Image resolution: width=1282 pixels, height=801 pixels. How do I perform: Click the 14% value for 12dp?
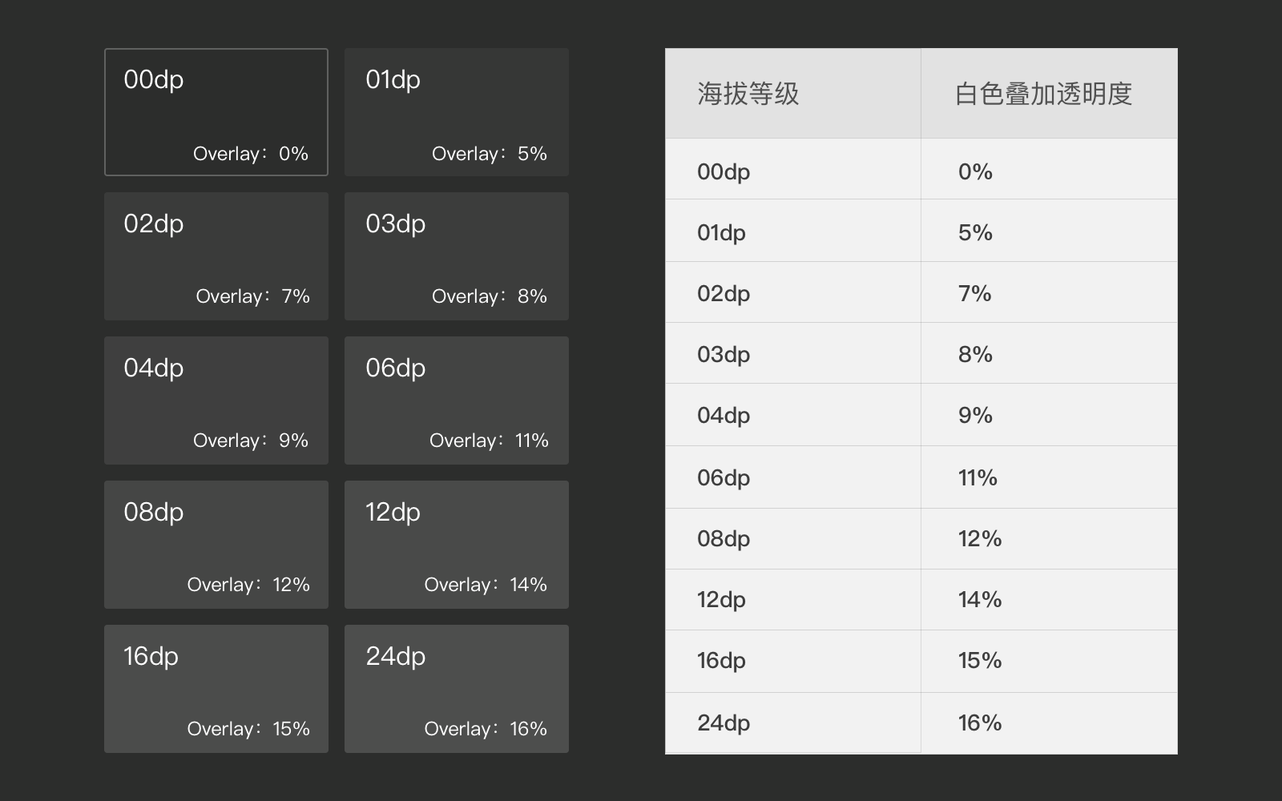[978, 599]
